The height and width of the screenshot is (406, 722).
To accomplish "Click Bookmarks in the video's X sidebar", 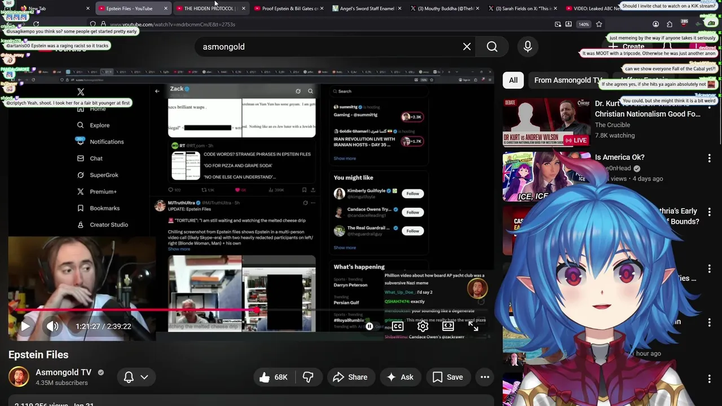I will tap(98, 208).
